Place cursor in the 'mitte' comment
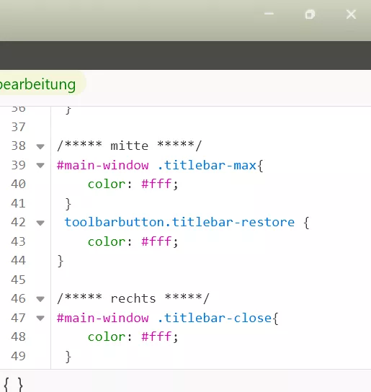Screen dimensions: 371x392 click(129, 146)
